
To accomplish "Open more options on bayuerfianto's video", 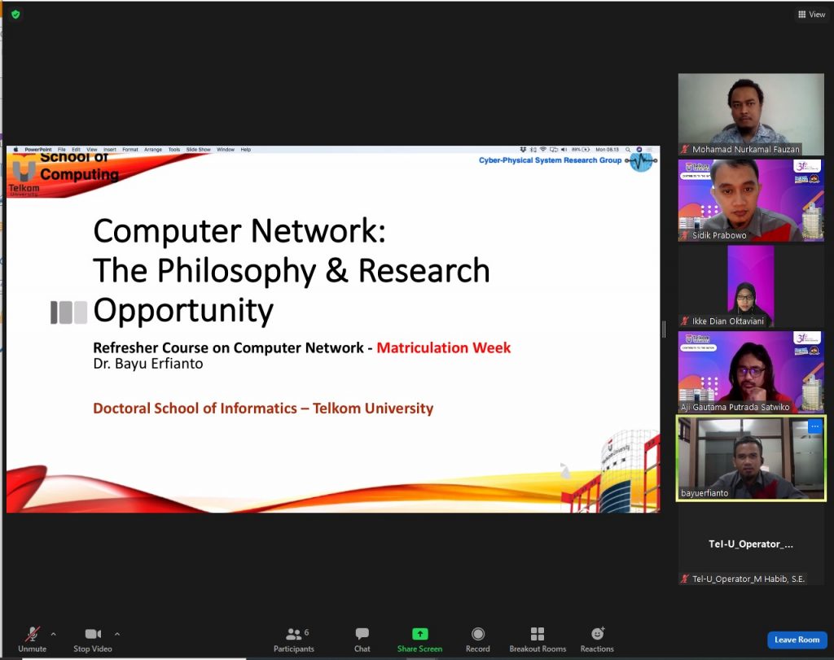I will click(814, 426).
